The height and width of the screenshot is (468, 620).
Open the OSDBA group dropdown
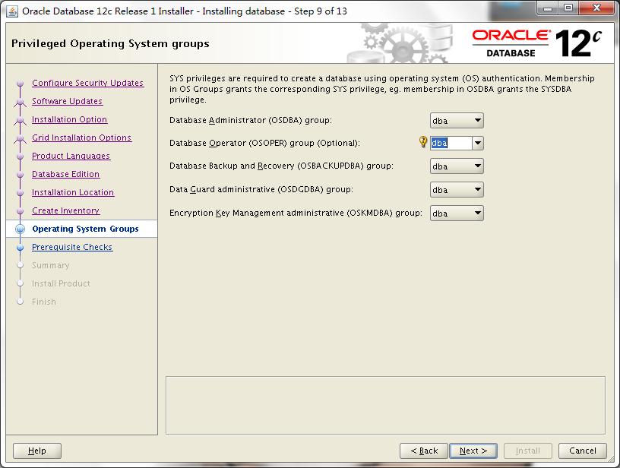point(457,121)
